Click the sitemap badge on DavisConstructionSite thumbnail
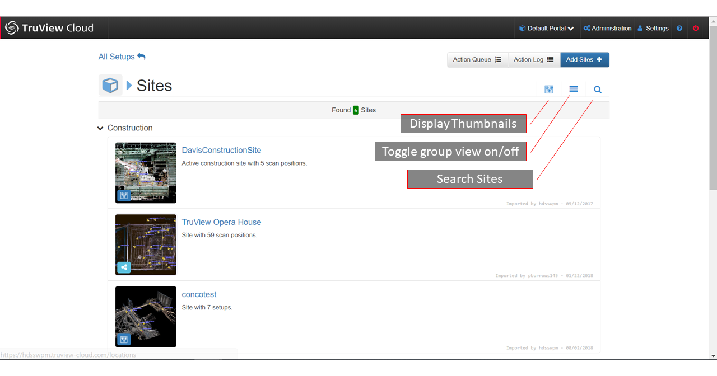Viewport: 717px width, 376px height. [x=124, y=195]
